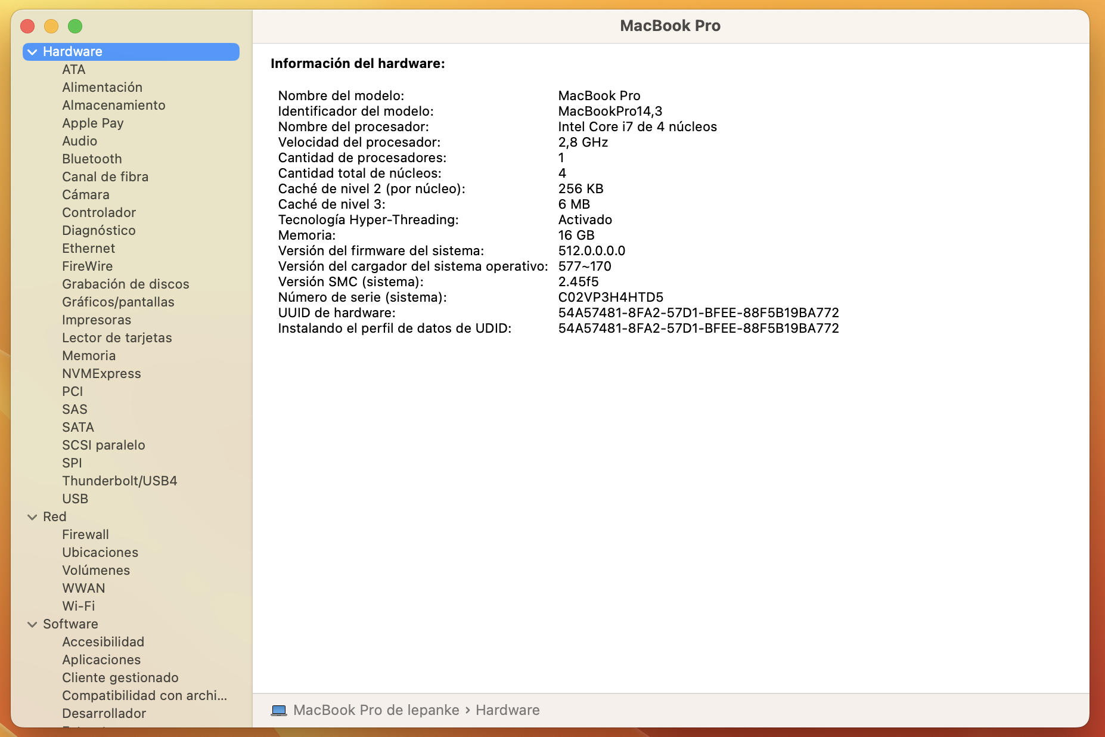Select Controlador in the sidebar
This screenshot has width=1105, height=737.
[99, 212]
